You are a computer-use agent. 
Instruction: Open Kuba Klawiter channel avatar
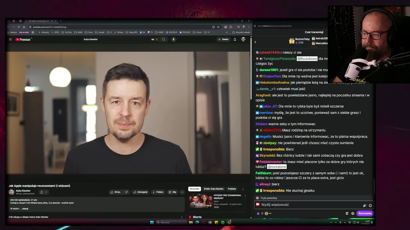click(12, 192)
